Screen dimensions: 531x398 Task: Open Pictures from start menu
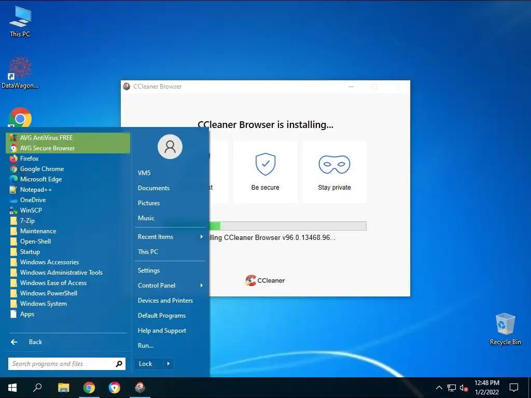170,203
